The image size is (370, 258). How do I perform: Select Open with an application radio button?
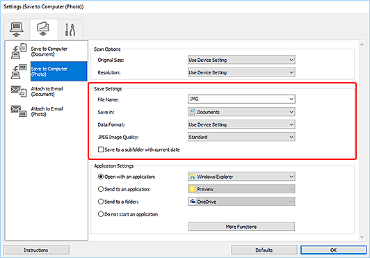click(101, 177)
